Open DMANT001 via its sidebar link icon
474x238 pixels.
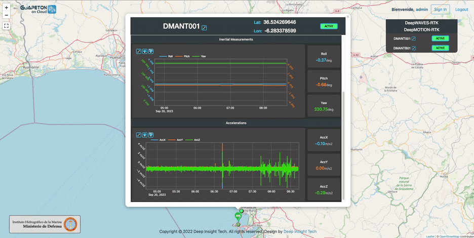point(414,38)
